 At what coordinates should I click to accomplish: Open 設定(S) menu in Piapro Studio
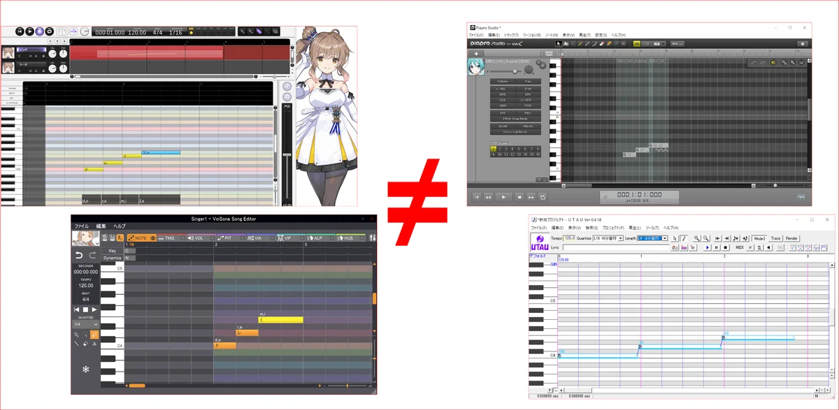click(x=601, y=35)
